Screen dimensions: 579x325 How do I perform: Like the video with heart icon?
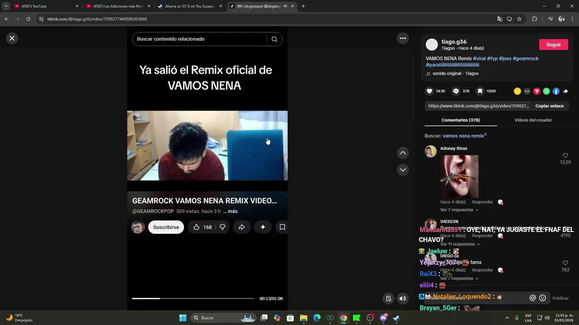(429, 91)
